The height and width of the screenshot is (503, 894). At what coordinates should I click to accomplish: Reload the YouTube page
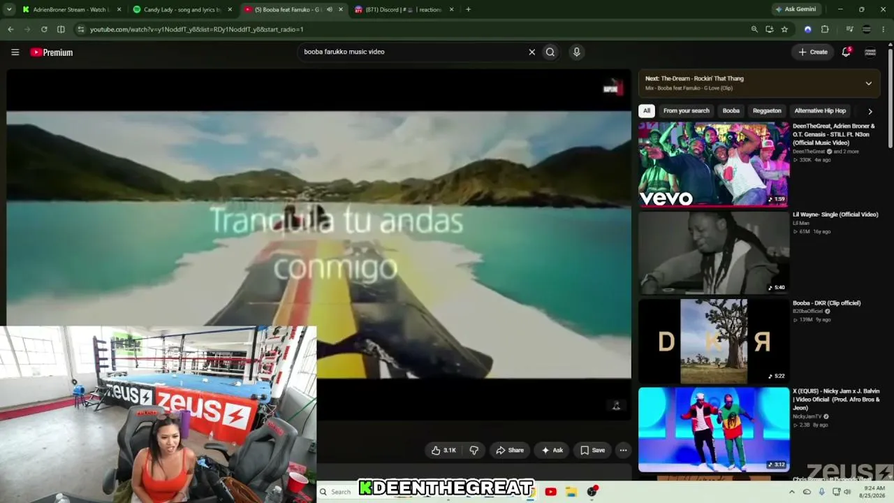44,29
